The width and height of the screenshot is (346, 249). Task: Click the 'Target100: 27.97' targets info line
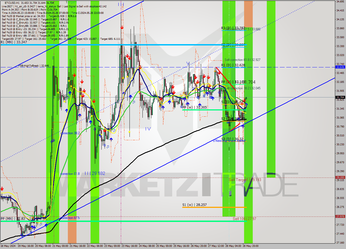(61, 39)
